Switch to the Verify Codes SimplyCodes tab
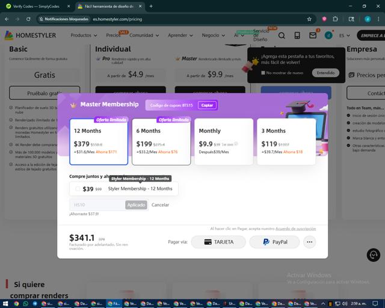The height and width of the screenshot is (308, 385). coord(36,7)
